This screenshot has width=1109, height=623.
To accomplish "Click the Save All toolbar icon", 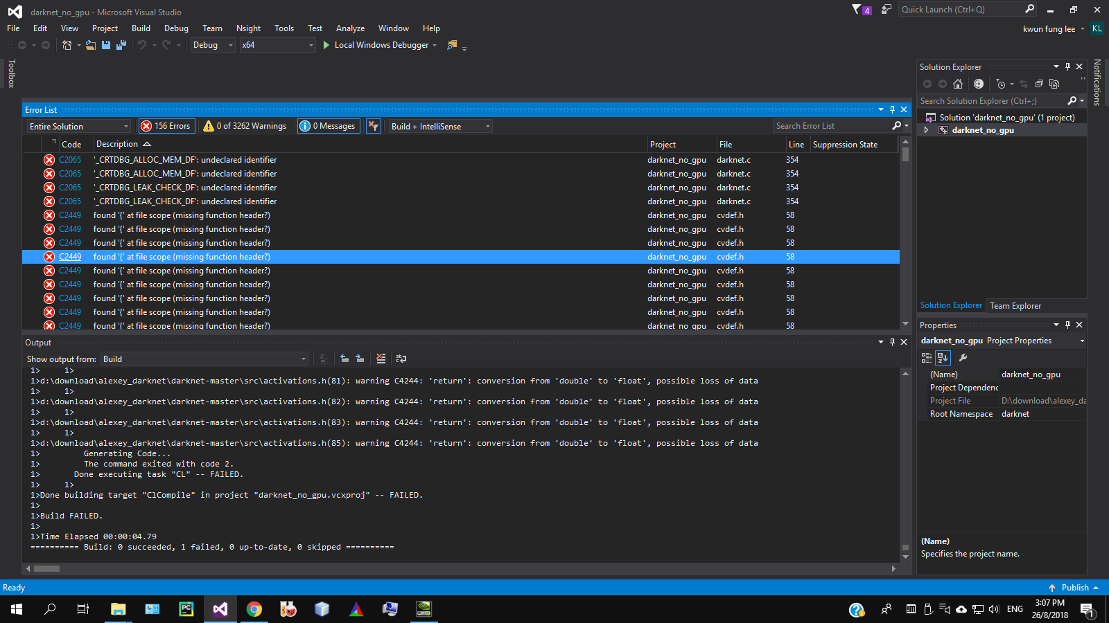I will point(121,45).
